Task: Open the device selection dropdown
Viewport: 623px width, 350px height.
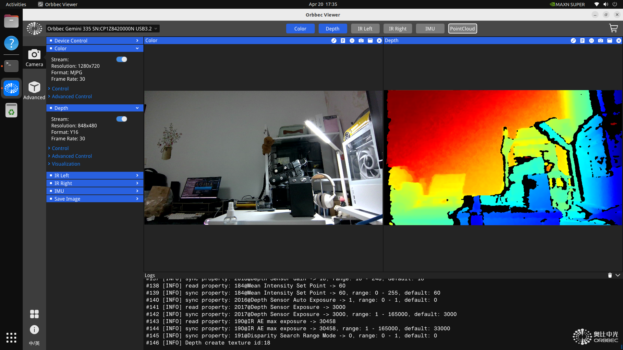Action: tap(103, 29)
